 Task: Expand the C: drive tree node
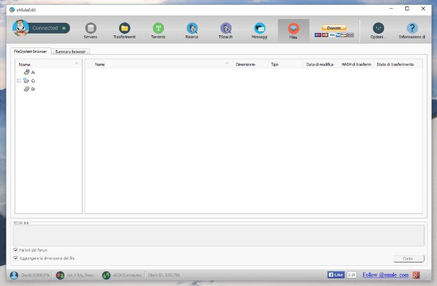pyautogui.click(x=19, y=81)
